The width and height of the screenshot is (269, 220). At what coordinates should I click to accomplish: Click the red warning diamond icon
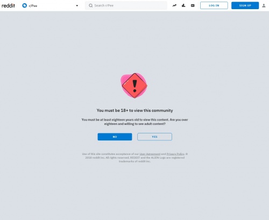pos(134,86)
